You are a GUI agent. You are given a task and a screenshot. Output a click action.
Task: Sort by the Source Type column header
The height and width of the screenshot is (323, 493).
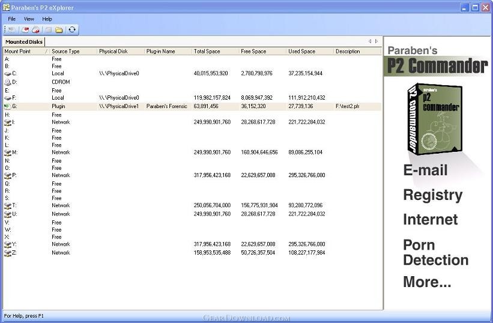pyautogui.click(x=74, y=51)
